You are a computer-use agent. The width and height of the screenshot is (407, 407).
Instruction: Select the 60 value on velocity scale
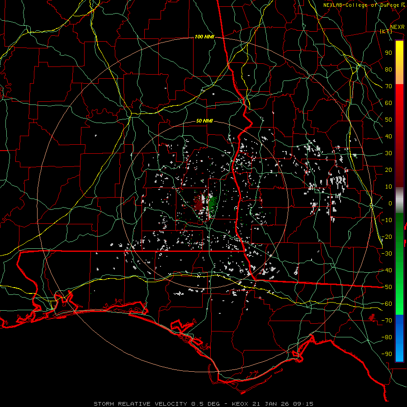388,103
